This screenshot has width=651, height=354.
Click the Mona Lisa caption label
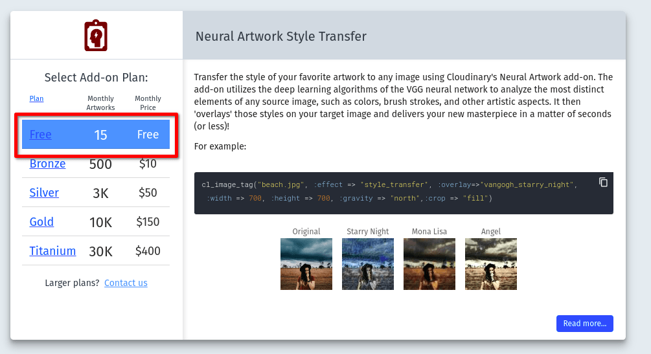tap(429, 231)
